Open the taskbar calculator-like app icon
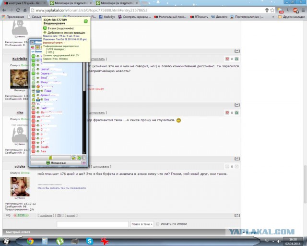Image resolution: width=307 pixels, height=246 pixels. click(x=45, y=241)
